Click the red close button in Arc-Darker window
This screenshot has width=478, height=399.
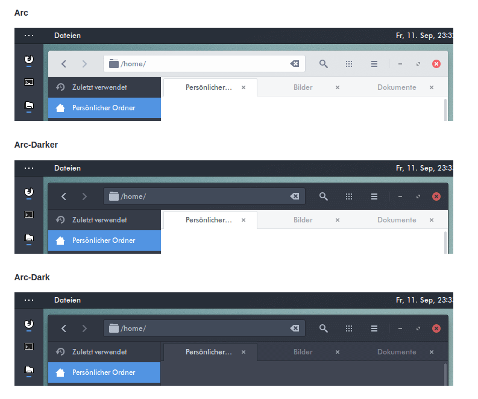[436, 196]
